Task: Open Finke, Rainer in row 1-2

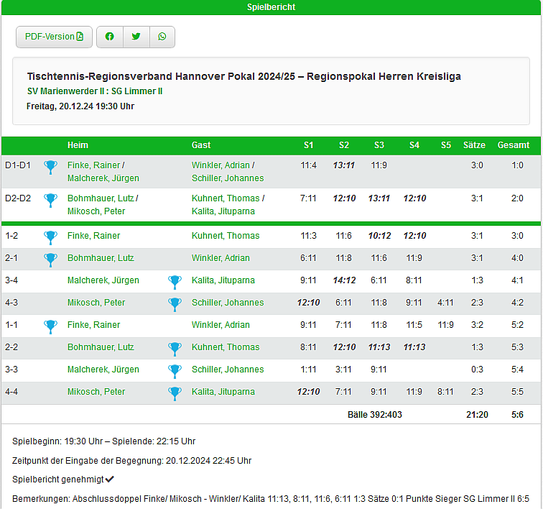Action: pos(93,236)
